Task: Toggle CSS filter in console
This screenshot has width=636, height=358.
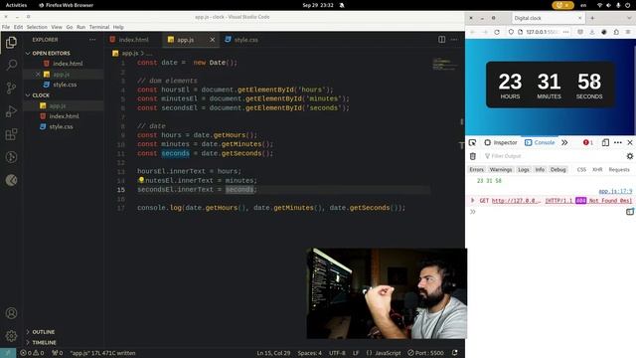Action: click(581, 170)
